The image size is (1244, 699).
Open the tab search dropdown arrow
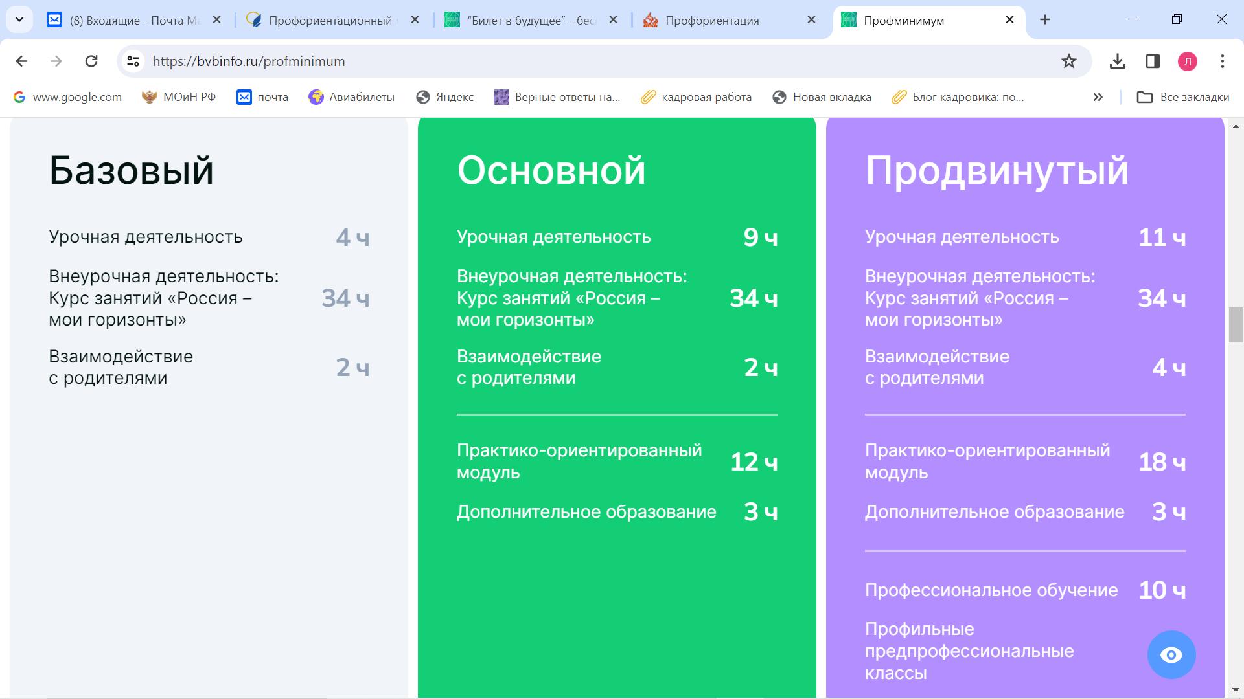[19, 20]
